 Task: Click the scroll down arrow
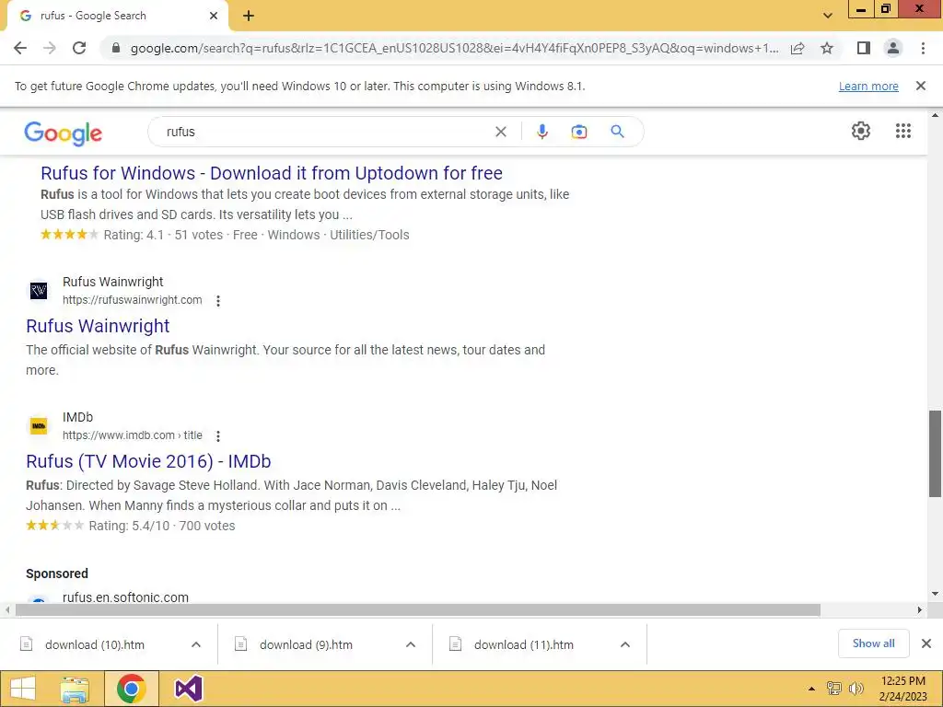point(935,594)
